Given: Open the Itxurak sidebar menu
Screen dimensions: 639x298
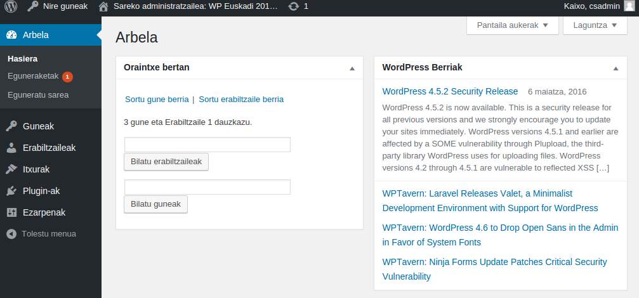Looking at the screenshot, I should (51, 169).
